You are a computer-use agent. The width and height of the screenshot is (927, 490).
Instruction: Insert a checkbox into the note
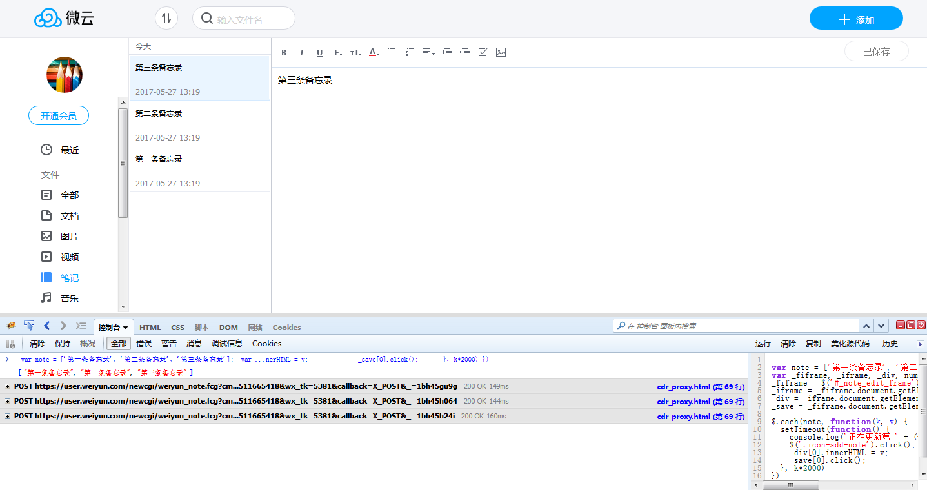point(483,52)
